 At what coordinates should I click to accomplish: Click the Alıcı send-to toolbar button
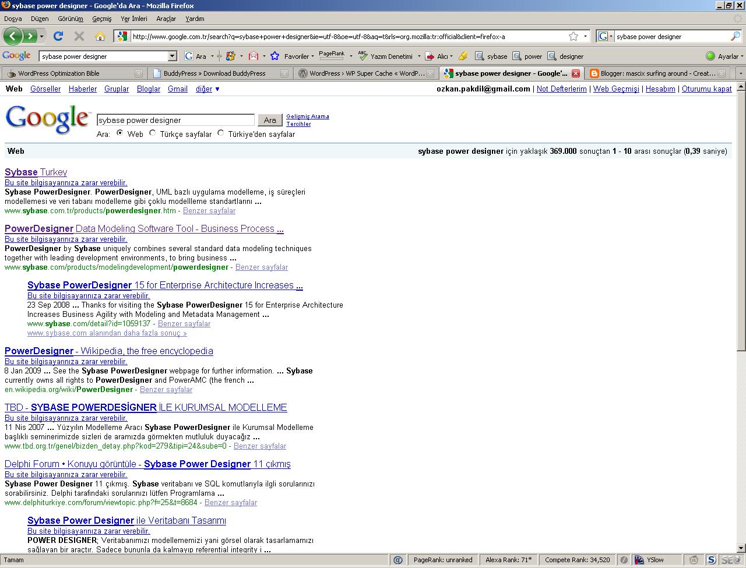pos(437,57)
